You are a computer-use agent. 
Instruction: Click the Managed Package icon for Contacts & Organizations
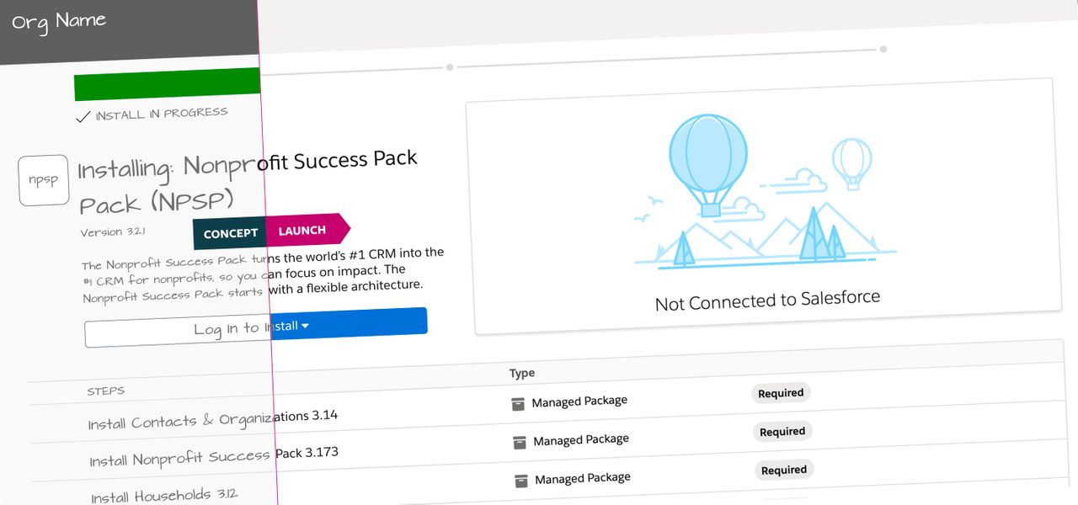518,404
